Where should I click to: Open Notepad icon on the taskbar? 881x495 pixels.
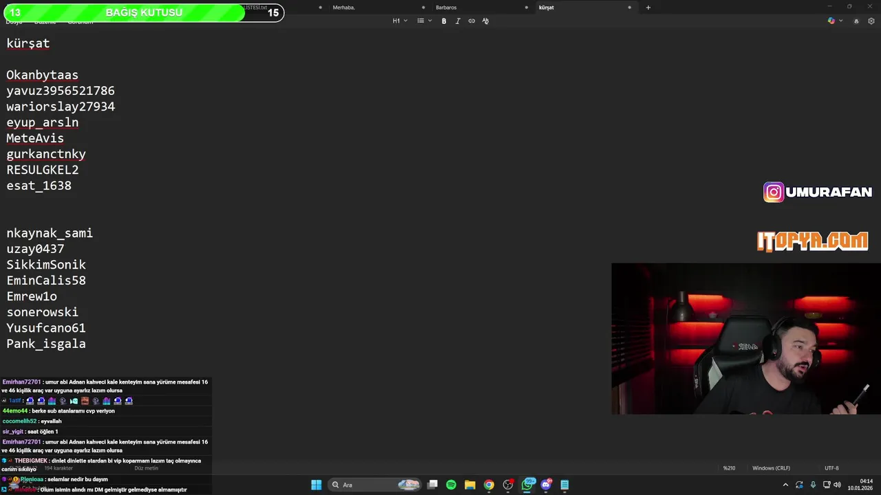tap(564, 485)
